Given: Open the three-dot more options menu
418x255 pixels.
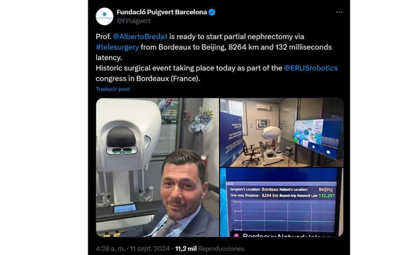Looking at the screenshot, I should 339,12.
